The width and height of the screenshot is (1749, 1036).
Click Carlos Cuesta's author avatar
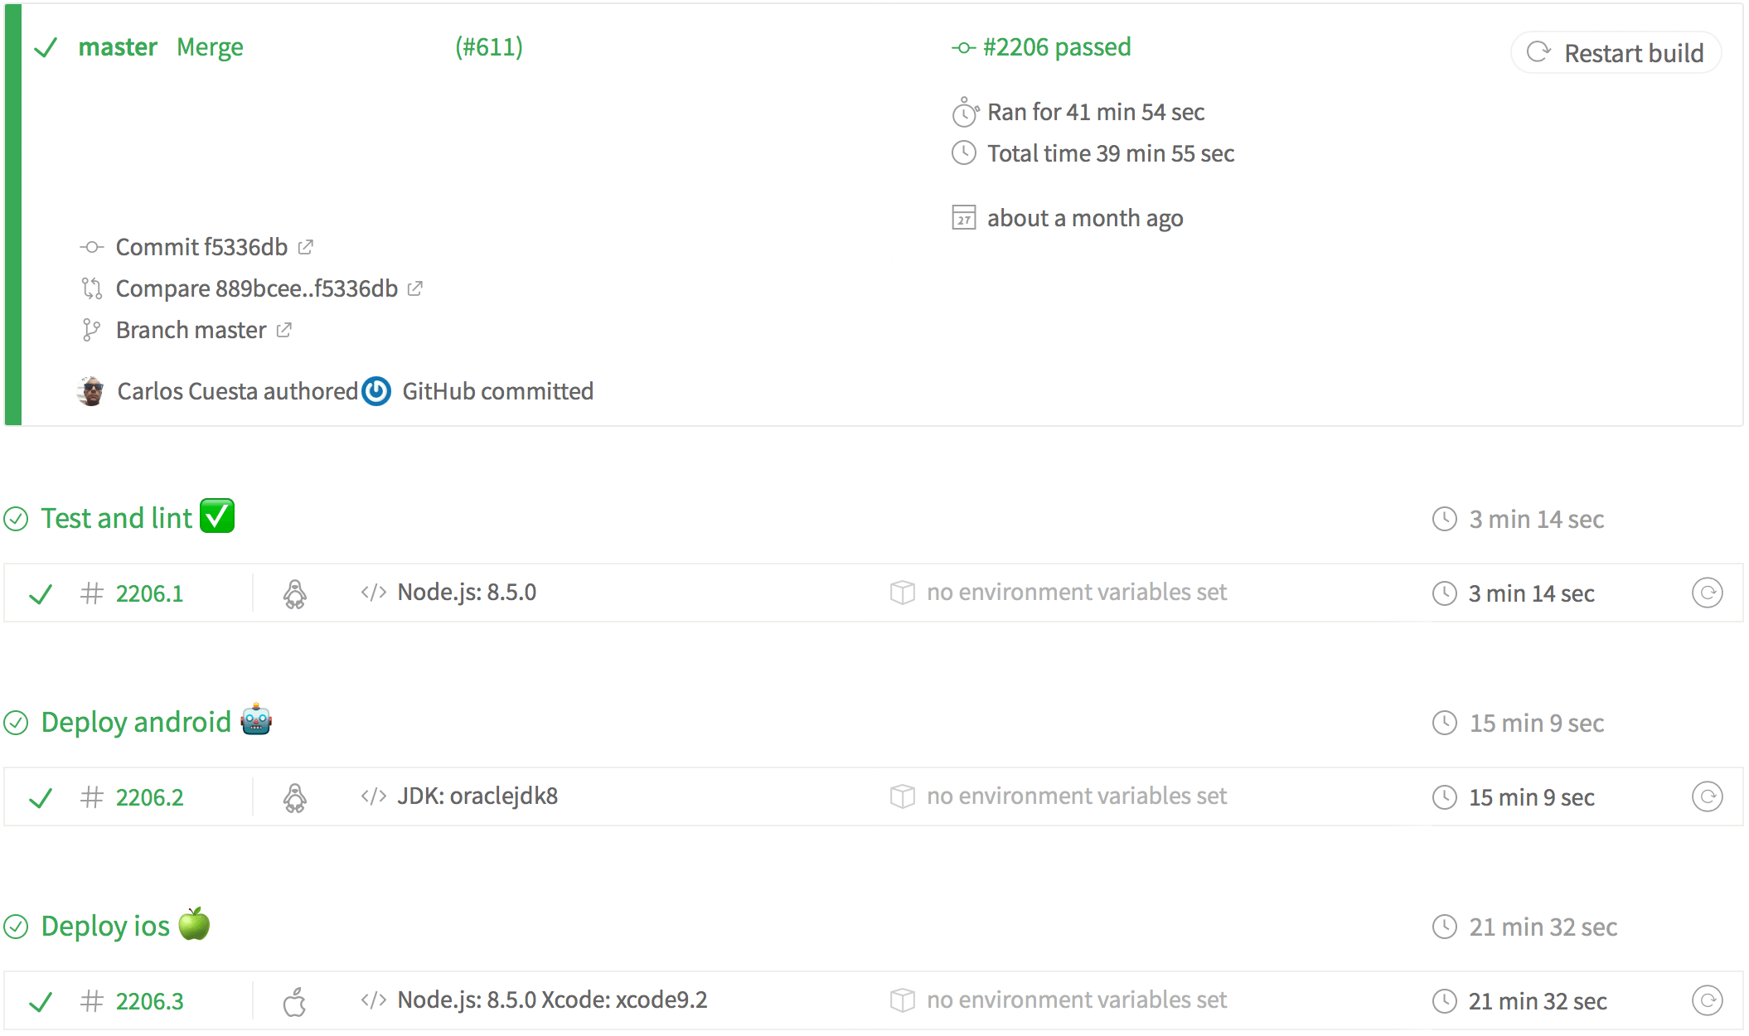pyautogui.click(x=90, y=391)
